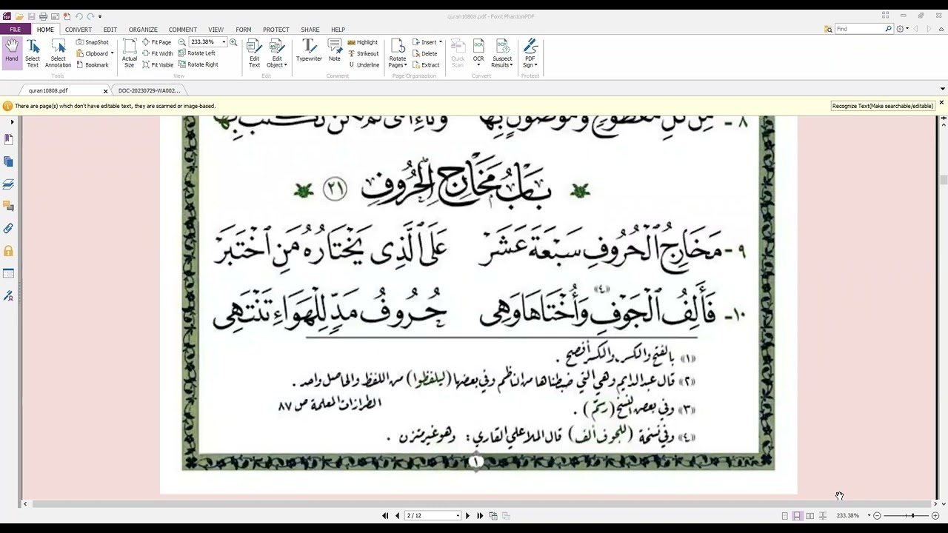948x533 pixels.
Task: Zoom out using the ribbon magnifier minus
Action: click(x=182, y=42)
